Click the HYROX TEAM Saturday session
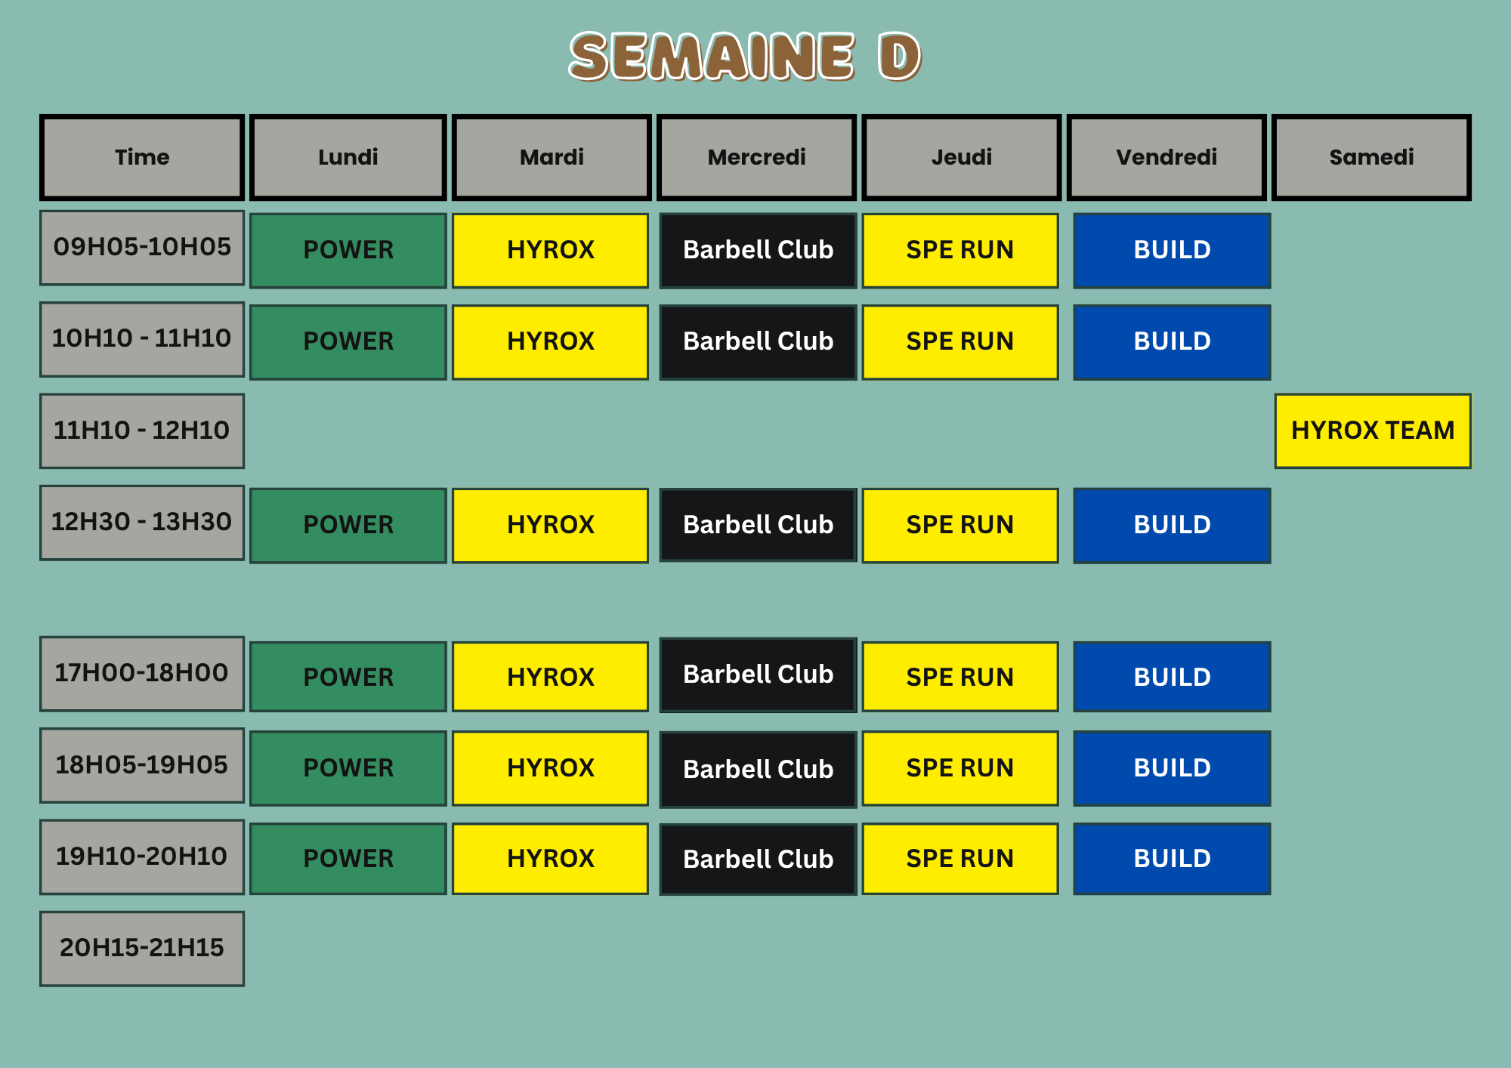 (x=1372, y=431)
